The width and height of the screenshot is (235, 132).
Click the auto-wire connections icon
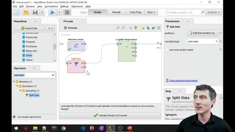click(148, 28)
